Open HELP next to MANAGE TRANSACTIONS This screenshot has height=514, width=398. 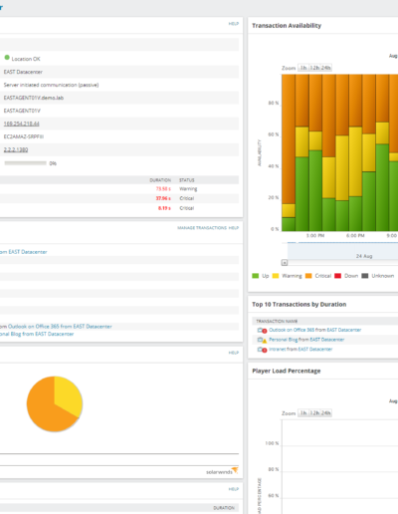[x=234, y=228]
